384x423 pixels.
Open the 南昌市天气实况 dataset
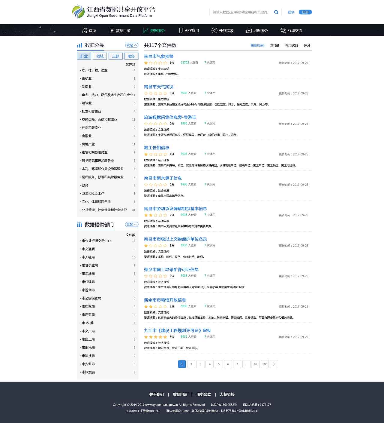pos(159,87)
